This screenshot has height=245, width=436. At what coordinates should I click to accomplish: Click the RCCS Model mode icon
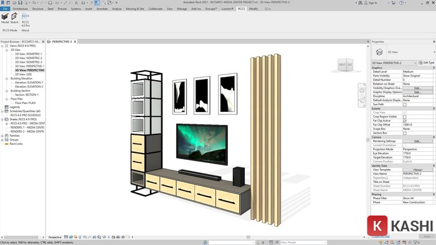(x=5, y=17)
